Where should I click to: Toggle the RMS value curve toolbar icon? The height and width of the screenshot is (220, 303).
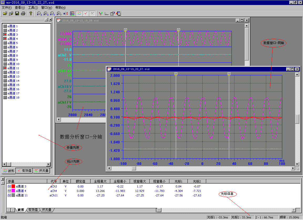point(85,13)
